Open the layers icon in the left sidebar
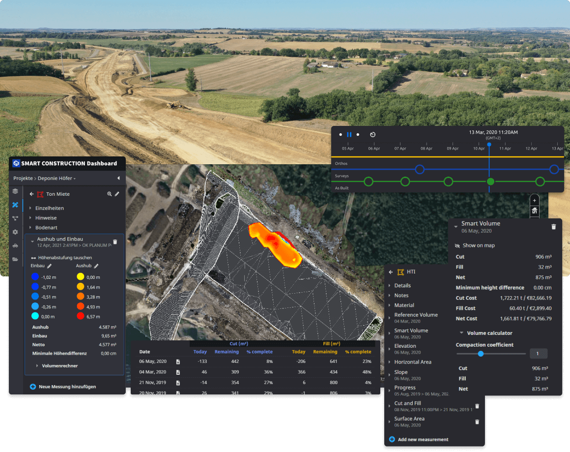 15,191
